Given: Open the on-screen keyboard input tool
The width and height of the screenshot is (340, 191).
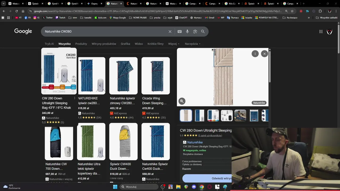Looking at the screenshot, I should click(x=180, y=32).
